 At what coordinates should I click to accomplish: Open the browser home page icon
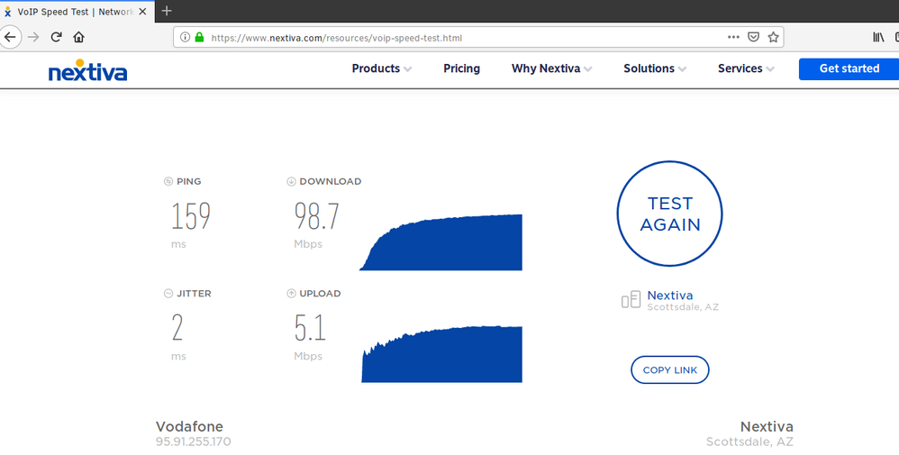click(78, 37)
